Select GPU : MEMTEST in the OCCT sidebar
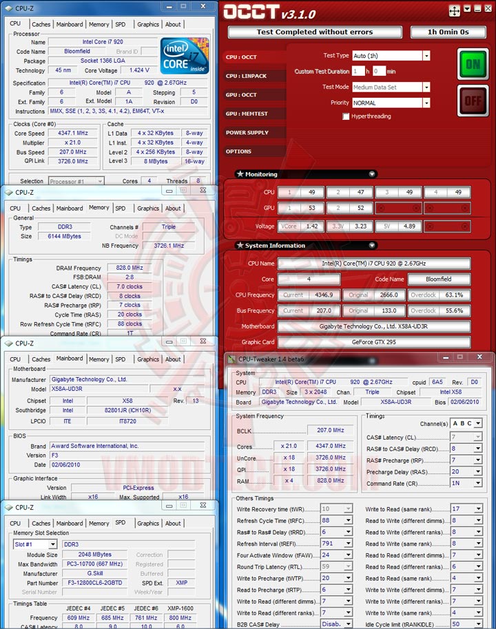Screen dimensions: 496x629 (x=253, y=114)
